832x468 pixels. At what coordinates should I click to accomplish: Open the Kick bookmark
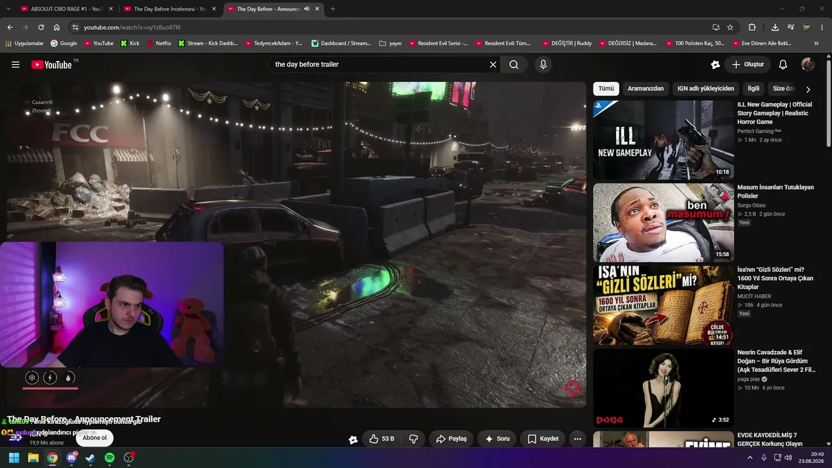click(x=130, y=44)
